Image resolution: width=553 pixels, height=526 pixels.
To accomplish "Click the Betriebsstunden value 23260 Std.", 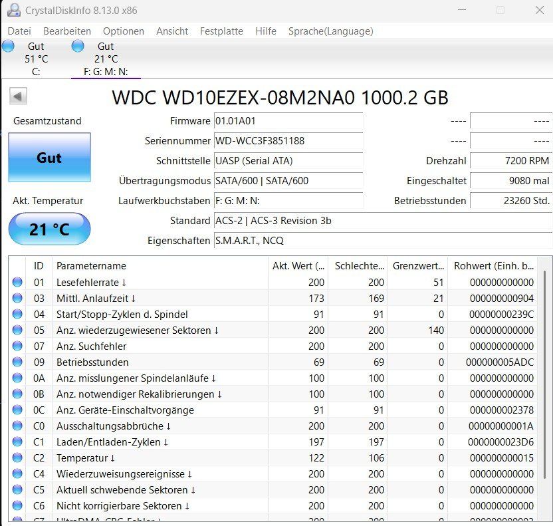I will pyautogui.click(x=511, y=201).
